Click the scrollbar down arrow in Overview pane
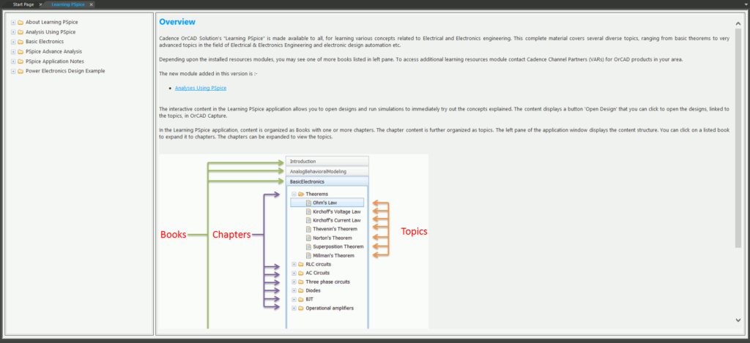Screen dimensions: 750x343 click(738, 320)
